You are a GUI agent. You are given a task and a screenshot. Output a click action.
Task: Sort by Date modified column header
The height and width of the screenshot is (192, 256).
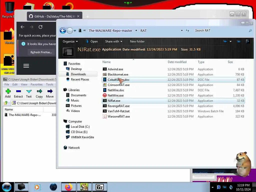tap(177, 62)
